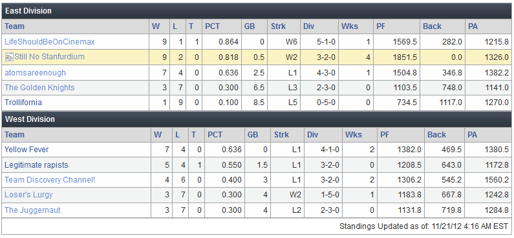
Task: Open the LifeShouldBeOnCinemax team link
Action: click(x=50, y=42)
